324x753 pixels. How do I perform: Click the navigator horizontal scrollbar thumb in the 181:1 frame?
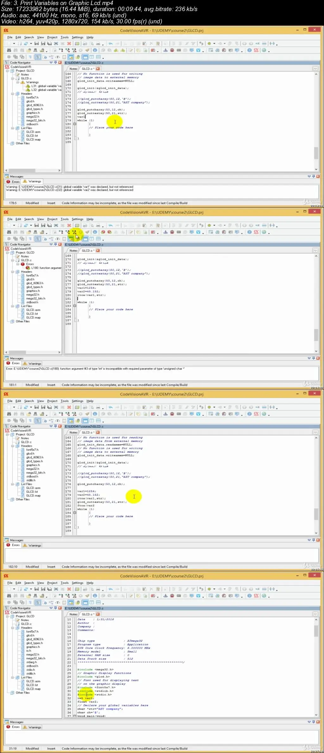coord(17,352)
